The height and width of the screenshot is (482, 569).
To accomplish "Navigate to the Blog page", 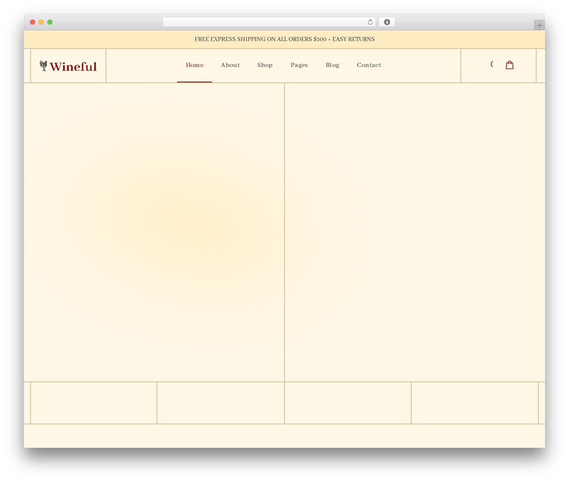I will (x=333, y=65).
